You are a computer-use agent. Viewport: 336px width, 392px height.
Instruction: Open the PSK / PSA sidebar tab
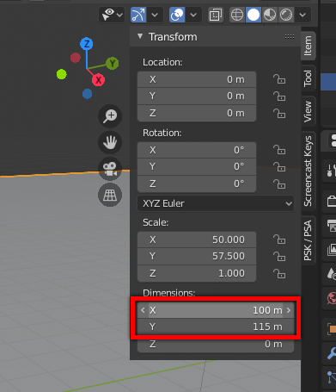(x=308, y=240)
